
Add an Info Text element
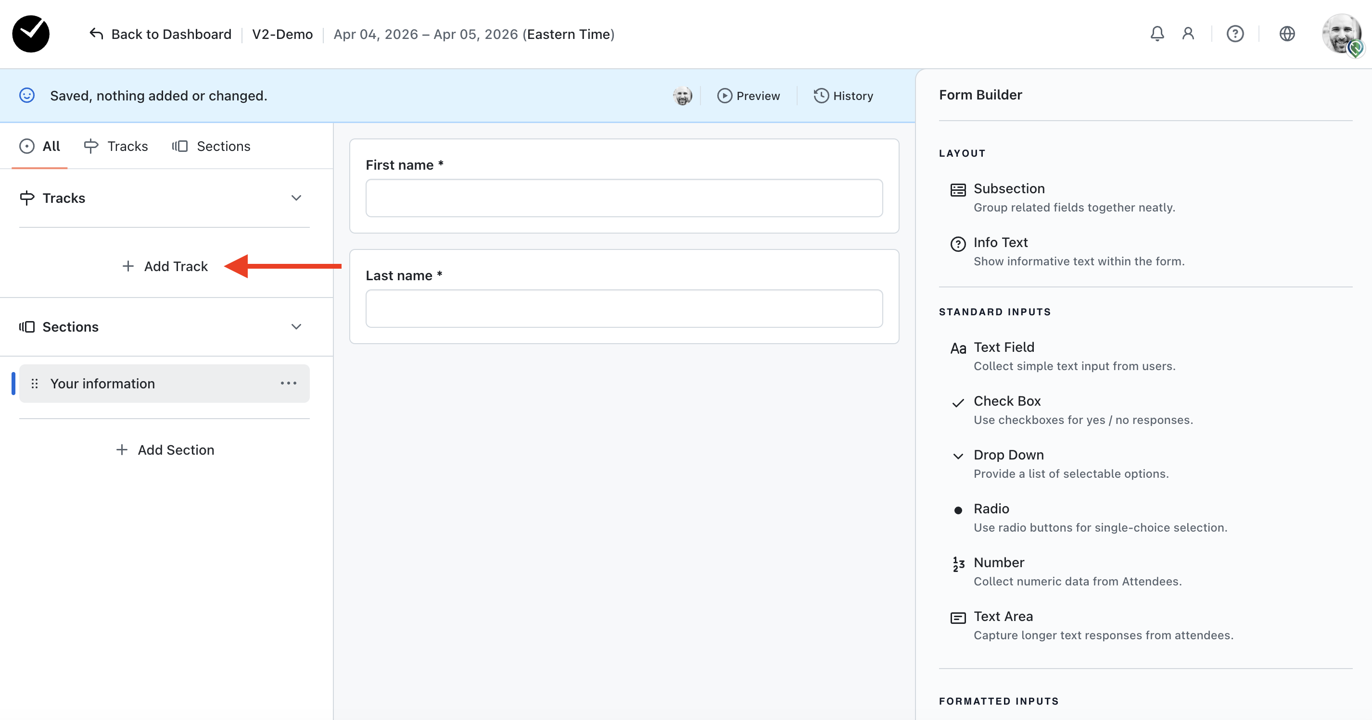(1000, 243)
